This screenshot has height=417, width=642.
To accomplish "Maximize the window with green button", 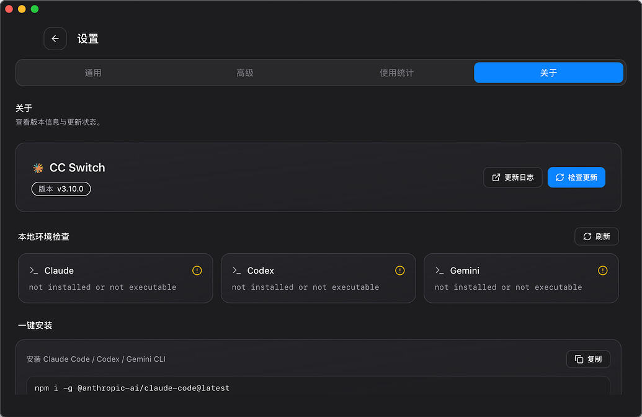I will 35,9.
